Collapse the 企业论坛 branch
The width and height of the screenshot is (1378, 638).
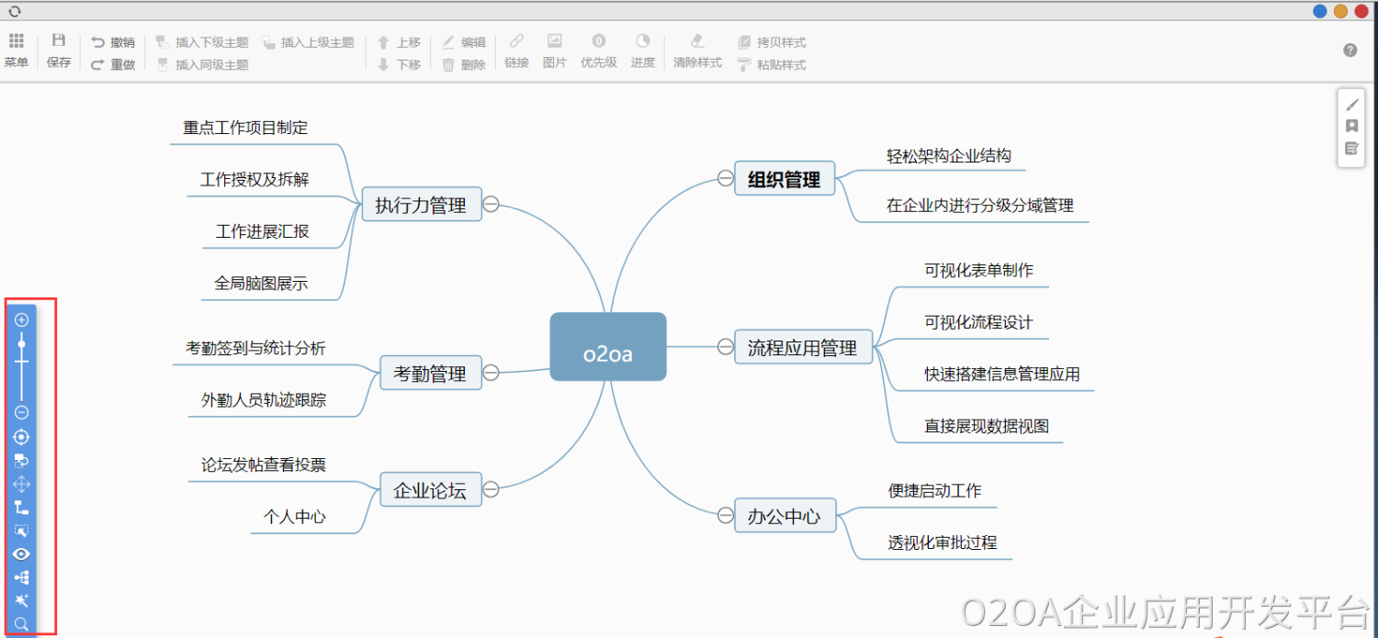(491, 489)
